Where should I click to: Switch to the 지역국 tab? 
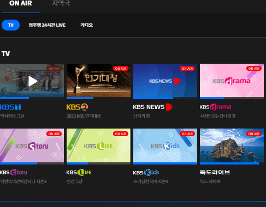[61, 3]
